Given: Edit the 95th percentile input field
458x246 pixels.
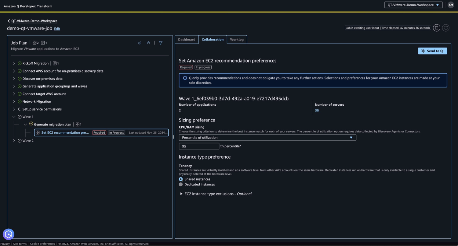Looking at the screenshot, I should click(x=199, y=146).
